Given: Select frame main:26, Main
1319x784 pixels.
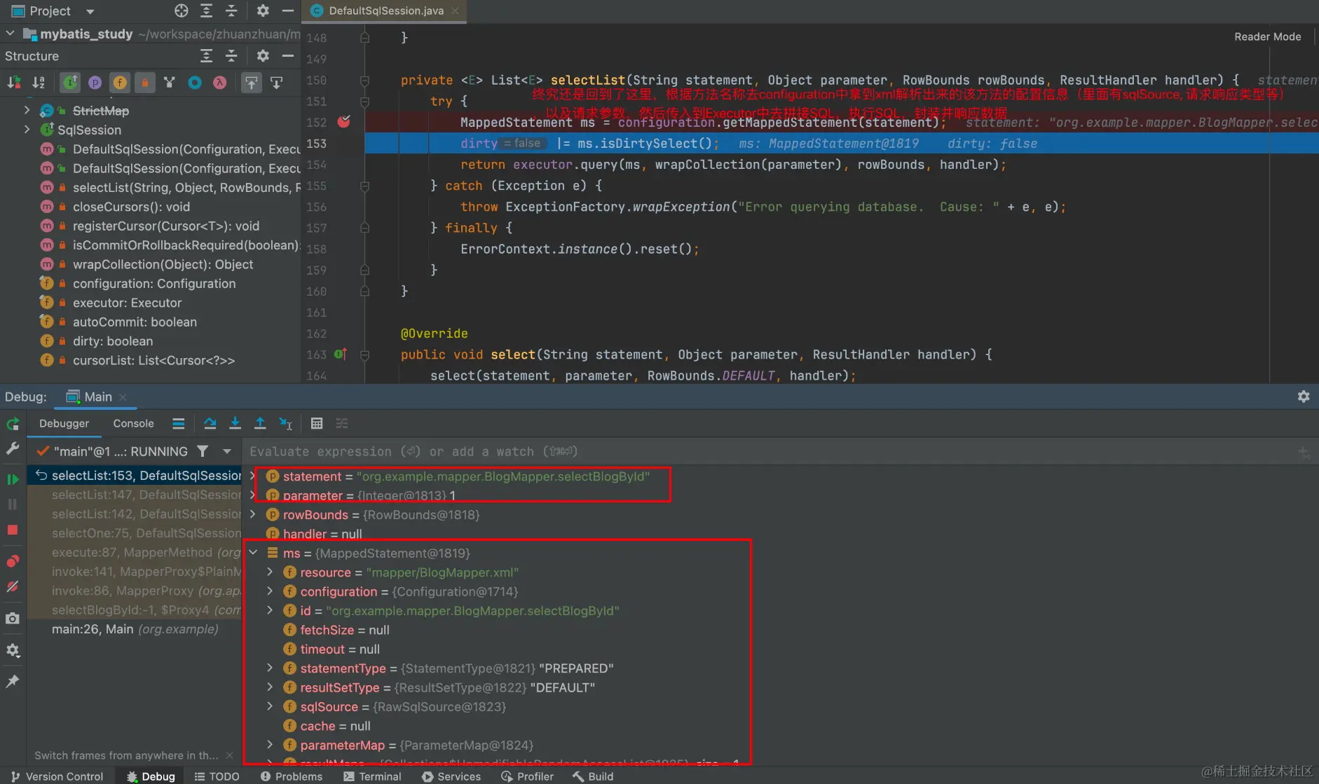Looking at the screenshot, I should (135, 629).
